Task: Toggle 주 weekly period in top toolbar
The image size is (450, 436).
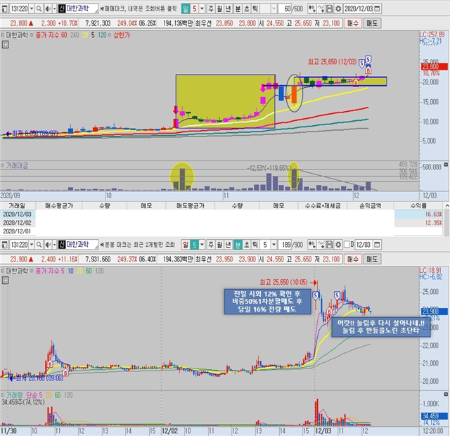Action: [211, 9]
